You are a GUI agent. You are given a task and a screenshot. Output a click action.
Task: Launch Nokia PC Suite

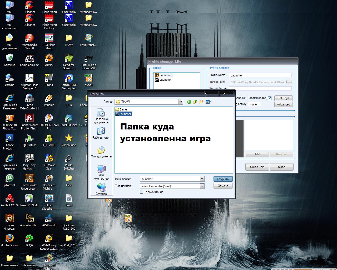(29, 200)
